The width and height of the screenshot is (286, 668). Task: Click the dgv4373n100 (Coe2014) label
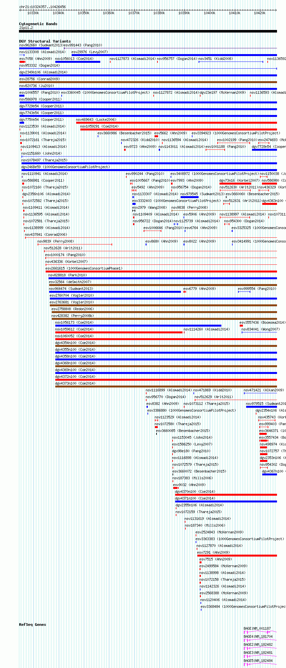point(75,384)
